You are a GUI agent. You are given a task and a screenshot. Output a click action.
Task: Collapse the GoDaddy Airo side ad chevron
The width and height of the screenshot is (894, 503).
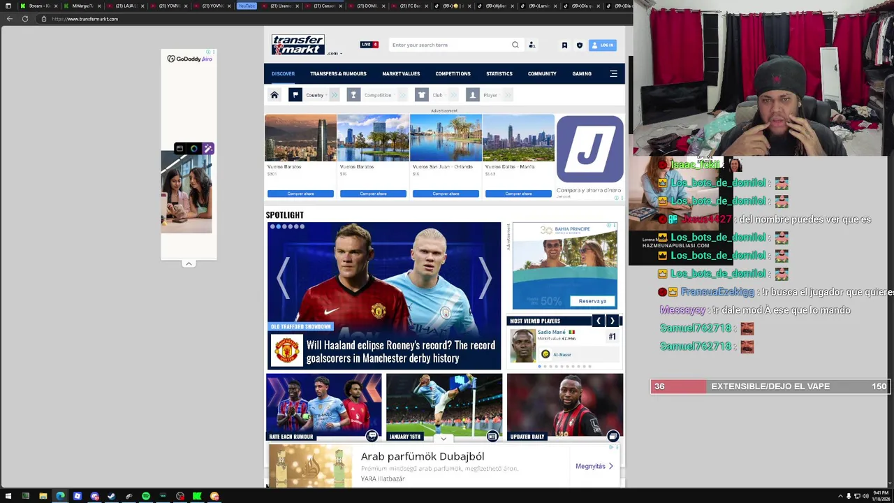click(x=189, y=264)
